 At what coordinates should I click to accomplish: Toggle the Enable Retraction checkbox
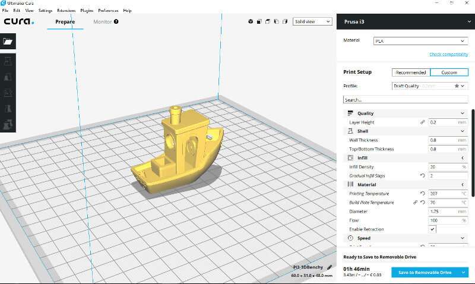[x=432, y=229]
